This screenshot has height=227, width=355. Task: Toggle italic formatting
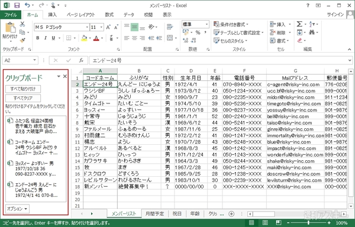46,38
